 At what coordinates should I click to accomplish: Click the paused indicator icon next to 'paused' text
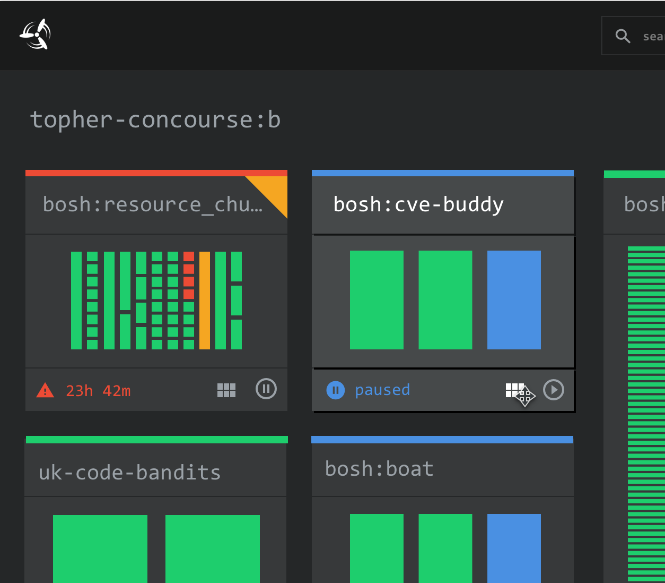click(x=335, y=390)
